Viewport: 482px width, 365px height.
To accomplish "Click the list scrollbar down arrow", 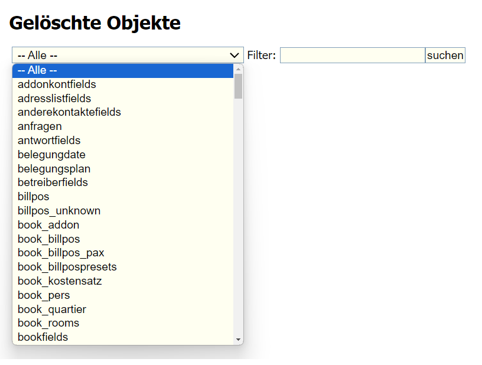I will [239, 340].
